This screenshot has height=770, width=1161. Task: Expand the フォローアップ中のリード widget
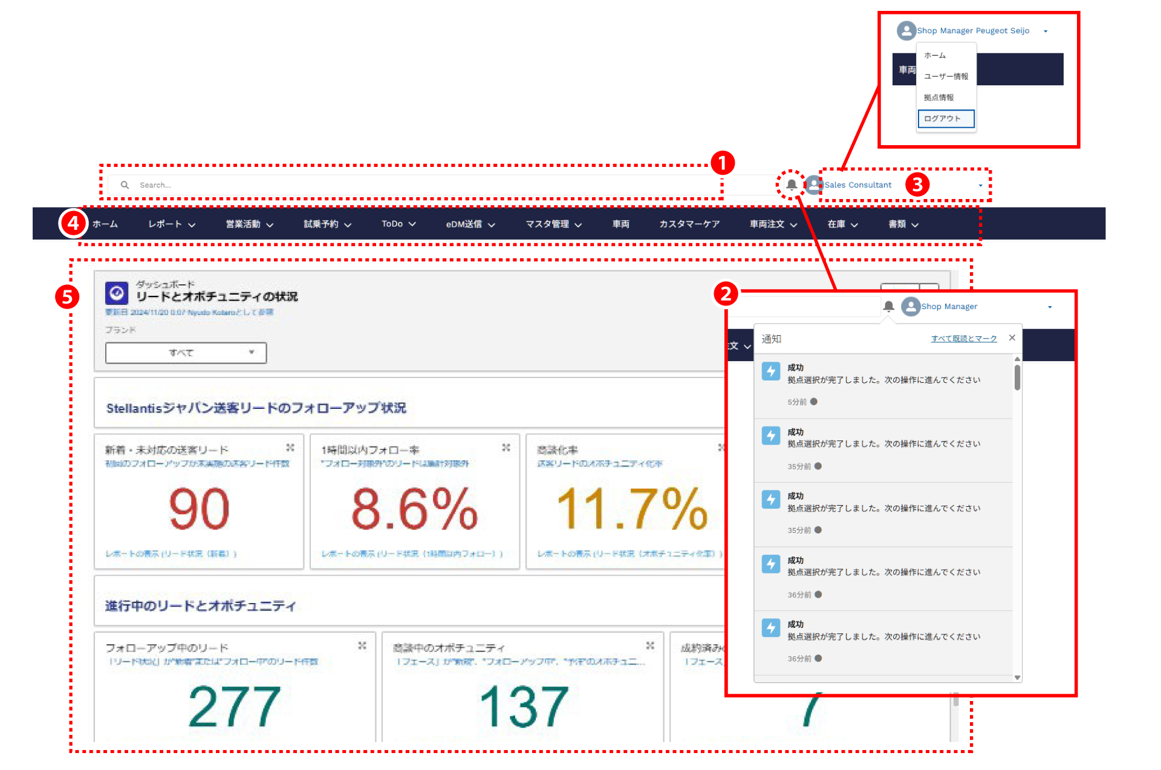tap(362, 646)
